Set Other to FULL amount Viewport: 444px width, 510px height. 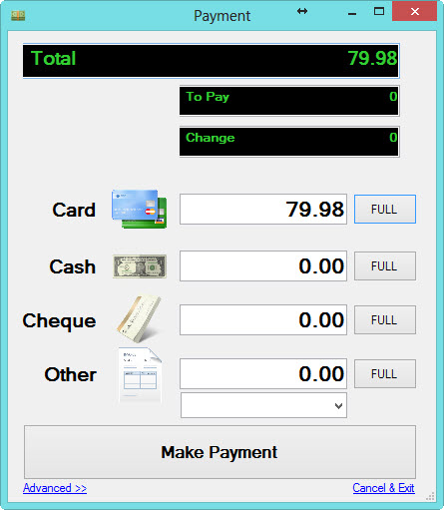[x=385, y=374]
